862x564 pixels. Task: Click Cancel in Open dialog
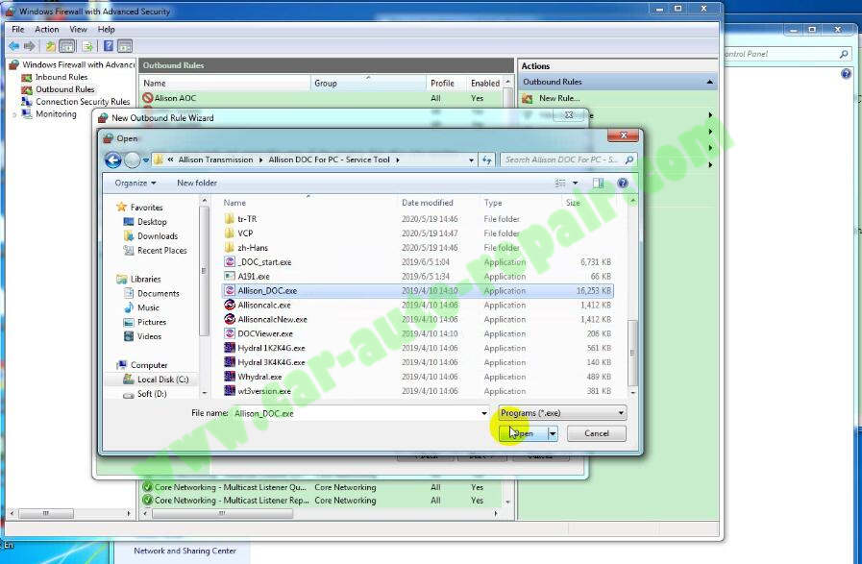pos(597,433)
